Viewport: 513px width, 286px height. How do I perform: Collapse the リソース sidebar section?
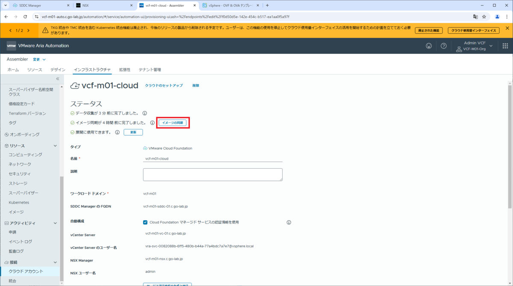click(x=55, y=146)
